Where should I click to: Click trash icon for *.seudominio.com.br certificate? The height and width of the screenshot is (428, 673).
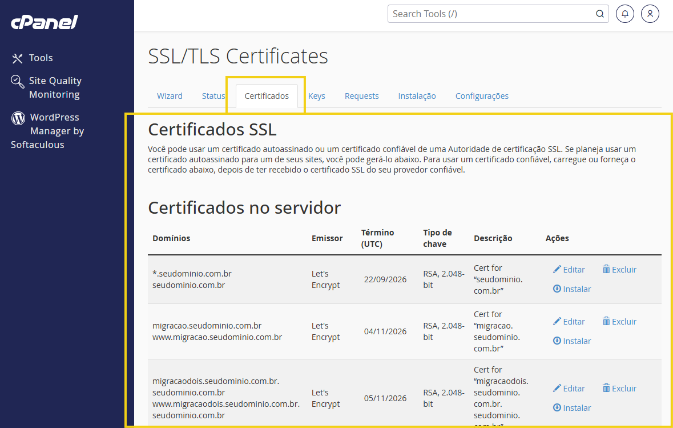pyautogui.click(x=606, y=270)
